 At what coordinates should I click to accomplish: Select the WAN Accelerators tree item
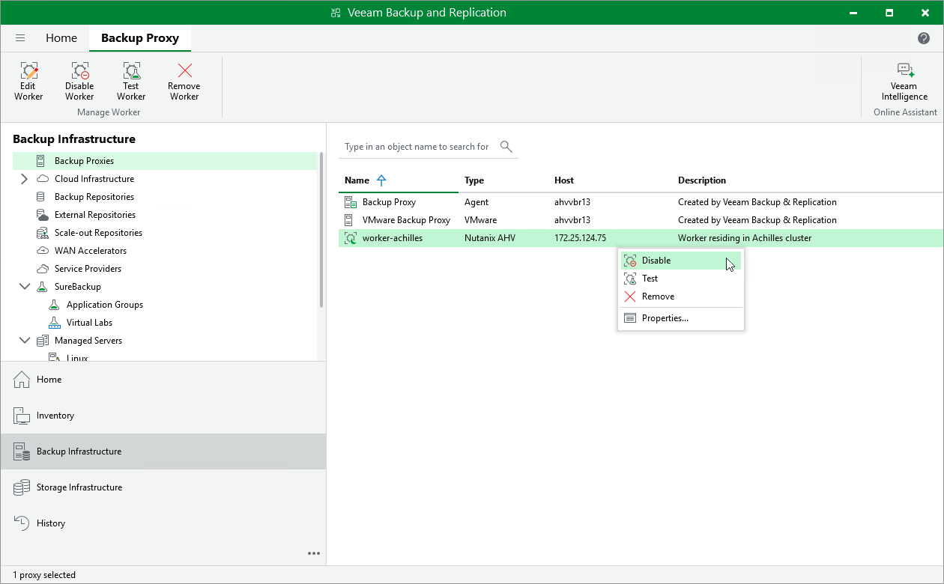pos(91,251)
